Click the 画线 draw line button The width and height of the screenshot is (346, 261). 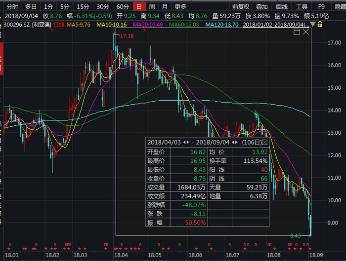pos(281,6)
